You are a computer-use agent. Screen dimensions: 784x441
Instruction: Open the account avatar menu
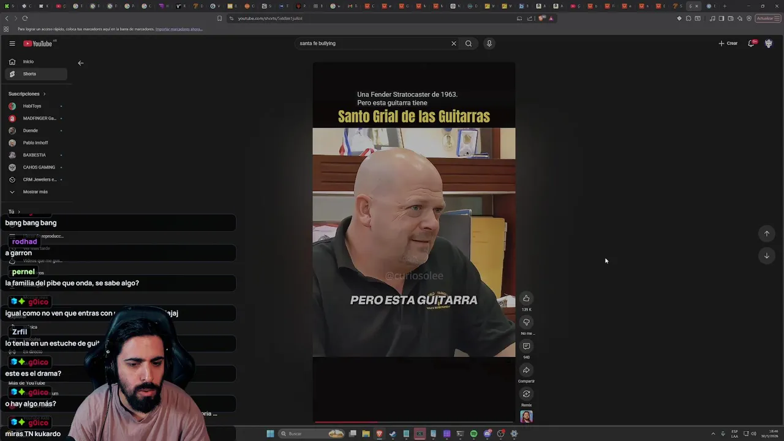pyautogui.click(x=769, y=43)
